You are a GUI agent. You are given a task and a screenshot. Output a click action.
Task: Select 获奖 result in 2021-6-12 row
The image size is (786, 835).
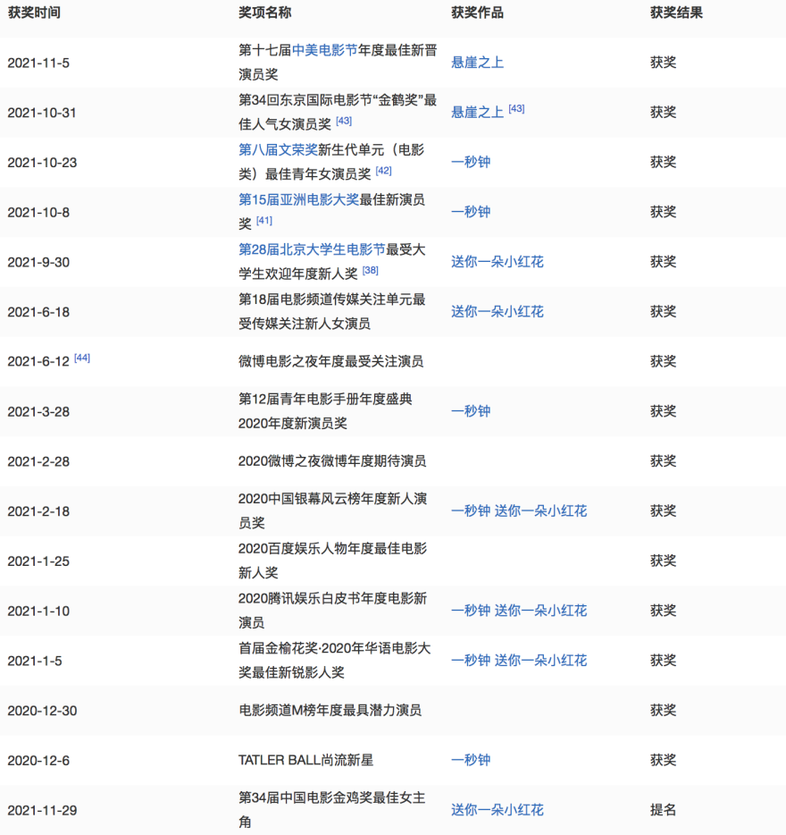tap(663, 361)
